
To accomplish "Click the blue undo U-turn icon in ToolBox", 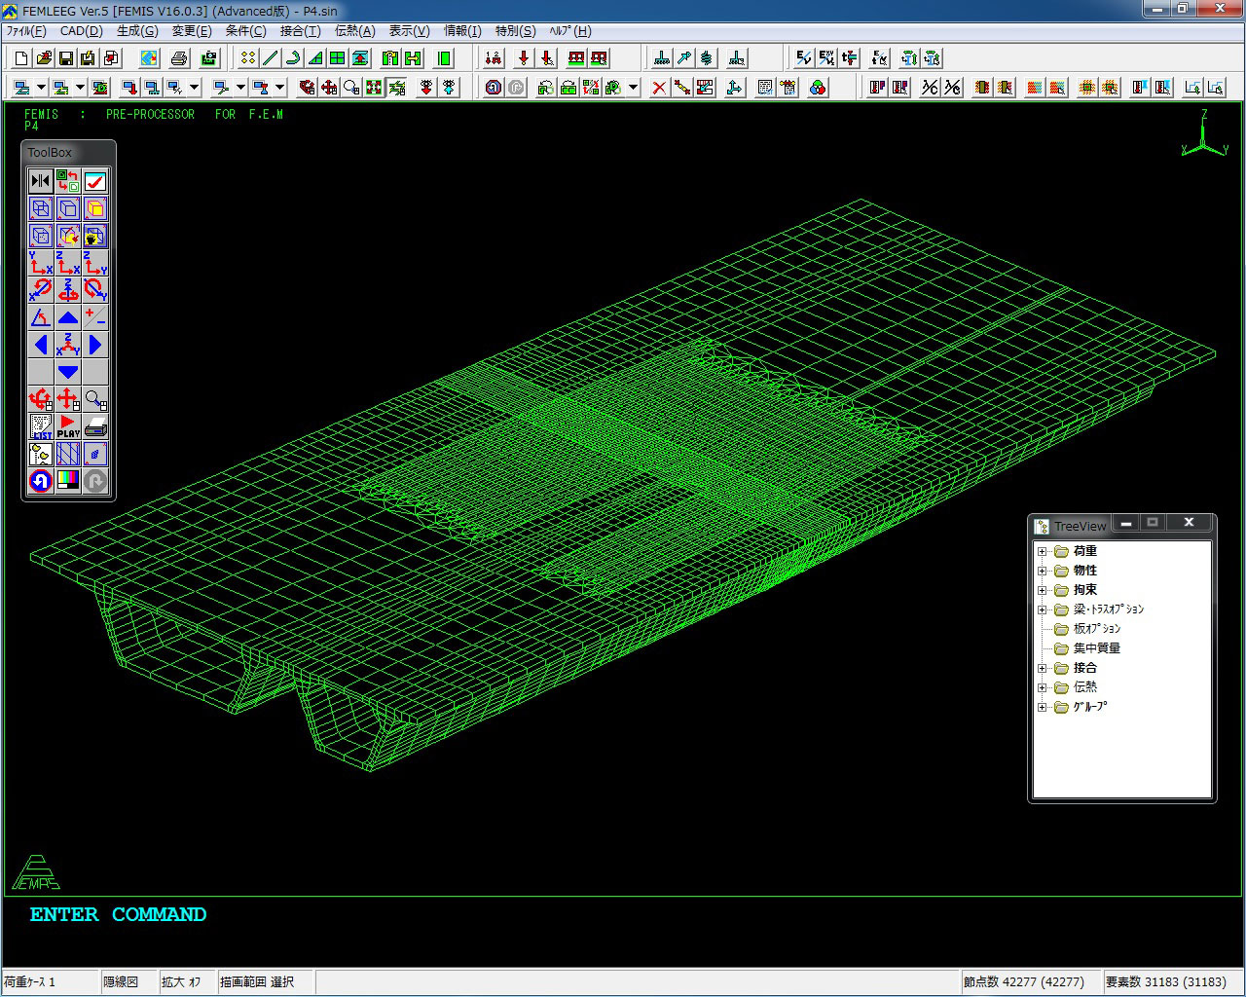I will click(x=41, y=481).
